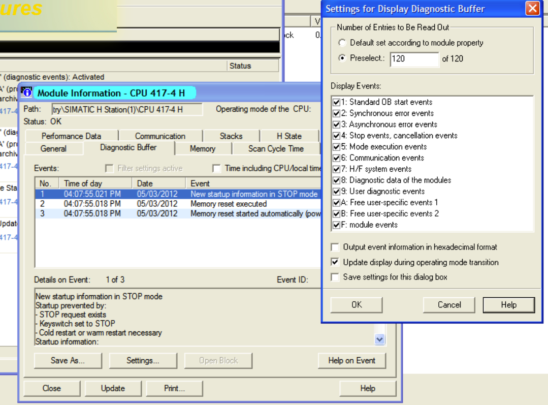Uncheck 3: Asynchronous error events

(336, 124)
